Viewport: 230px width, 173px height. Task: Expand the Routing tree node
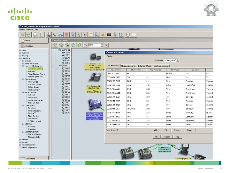point(20,56)
